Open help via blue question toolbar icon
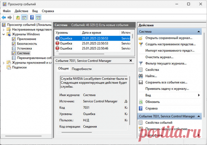This screenshot has height=145, width=207. pyautogui.click(x=32, y=18)
